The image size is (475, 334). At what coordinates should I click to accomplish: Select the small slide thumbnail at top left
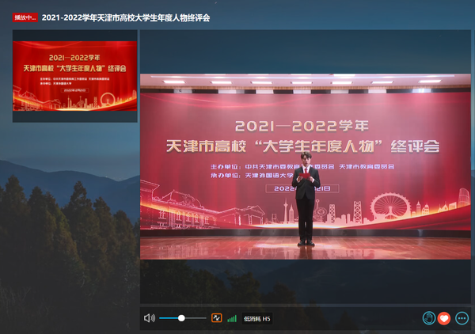click(75, 76)
